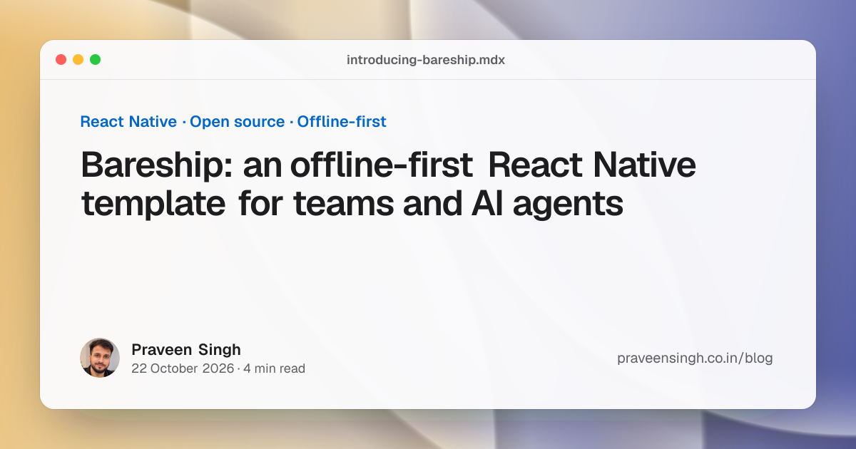Click the green maximize window button
The height and width of the screenshot is (449, 856).
point(95,60)
